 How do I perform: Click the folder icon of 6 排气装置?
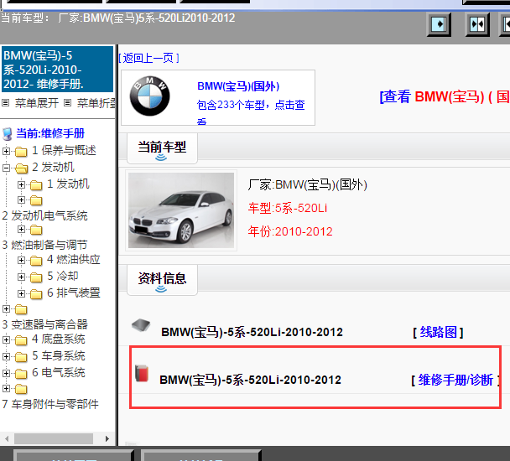click(x=36, y=294)
